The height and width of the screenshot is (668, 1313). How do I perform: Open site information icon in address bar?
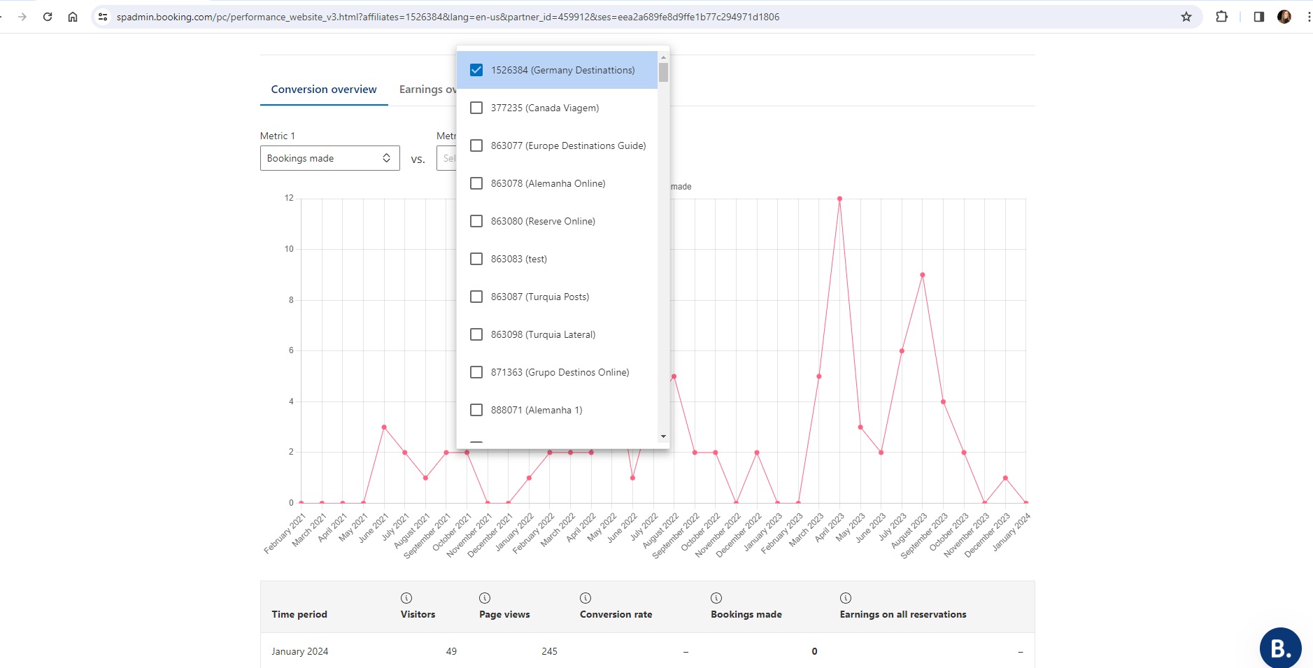coord(103,17)
